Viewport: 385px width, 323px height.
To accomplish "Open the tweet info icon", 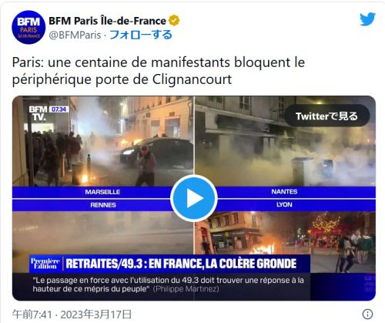I will click(x=367, y=314).
